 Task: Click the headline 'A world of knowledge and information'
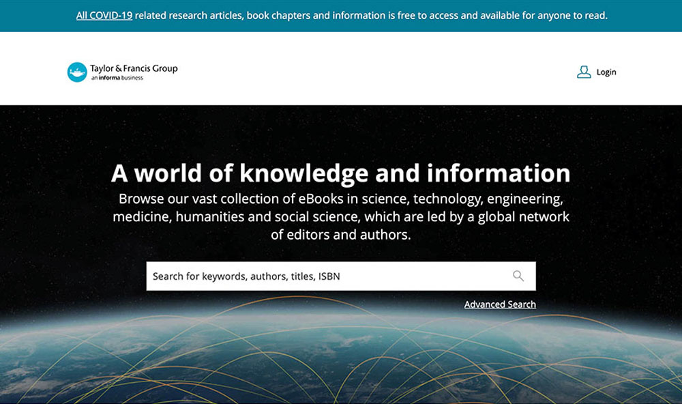340,173
